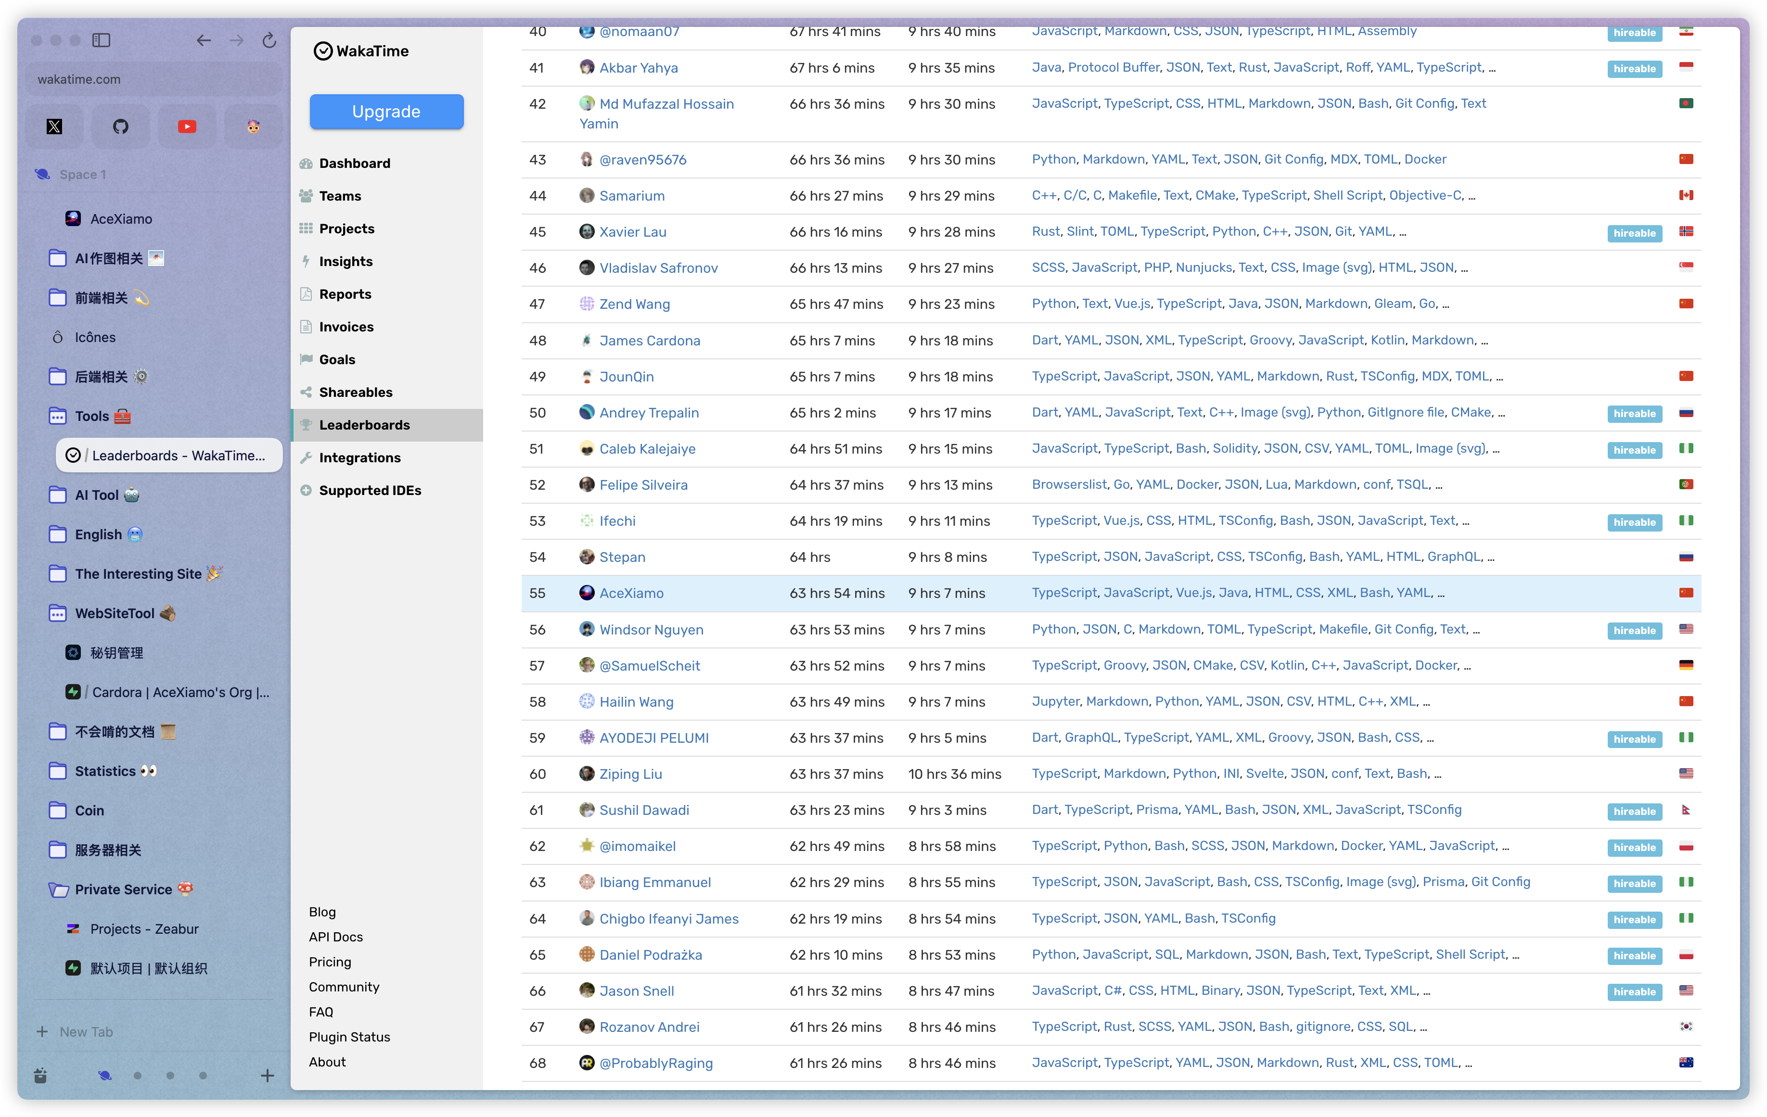Open the archive icon at sidebar bottom left

40,1076
